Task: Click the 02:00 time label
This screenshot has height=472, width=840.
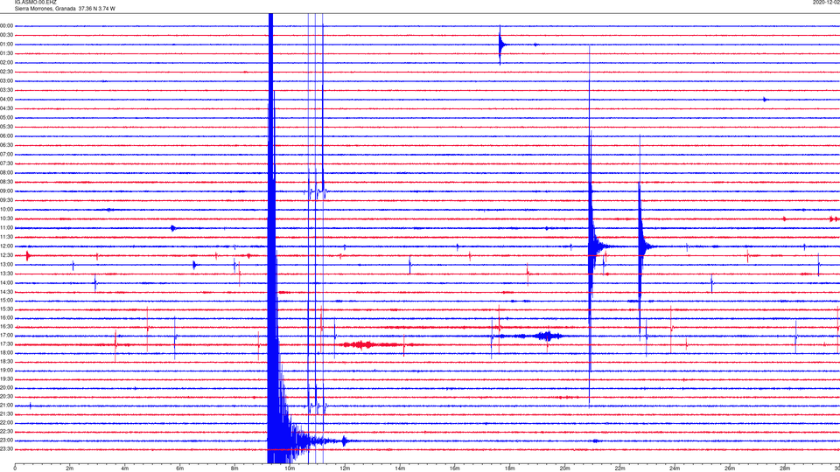Action: [6, 63]
